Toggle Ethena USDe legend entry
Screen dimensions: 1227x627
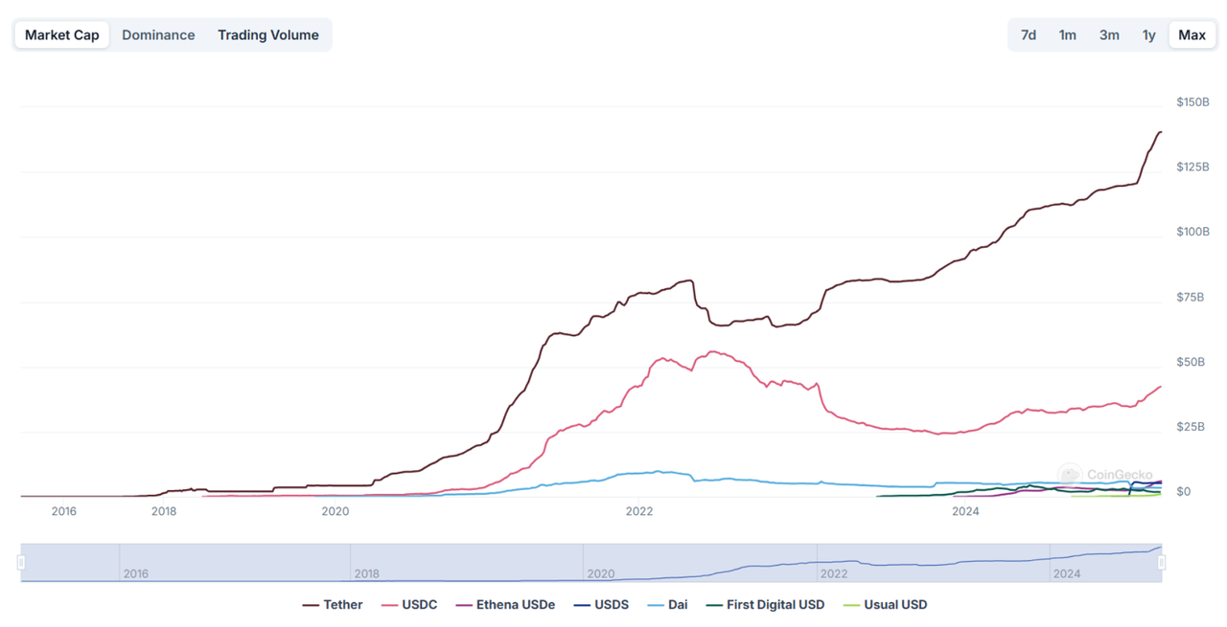pyautogui.click(x=505, y=605)
